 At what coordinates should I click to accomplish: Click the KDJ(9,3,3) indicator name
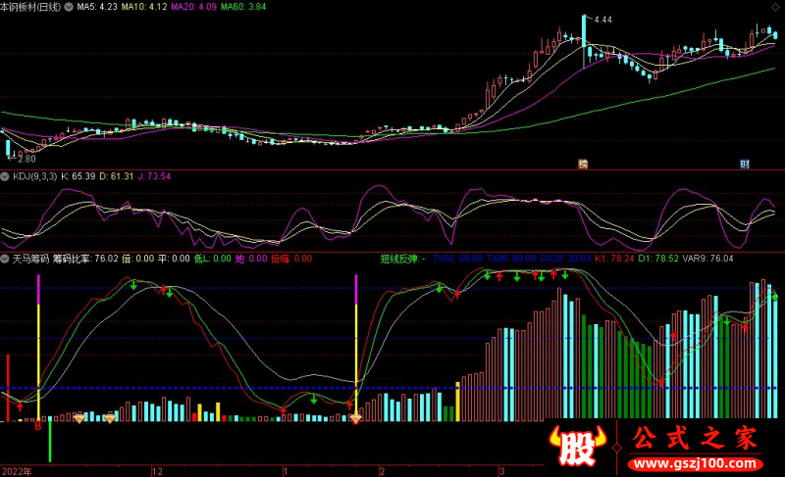tap(34, 176)
